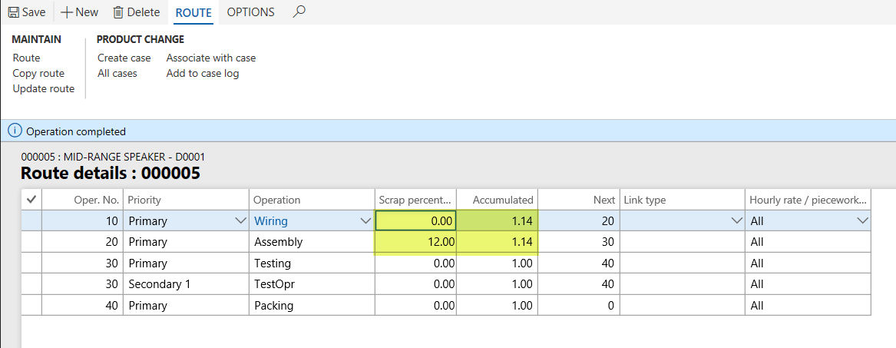Open the Wiring operation link
This screenshot has width=896, height=348.
pos(271,221)
